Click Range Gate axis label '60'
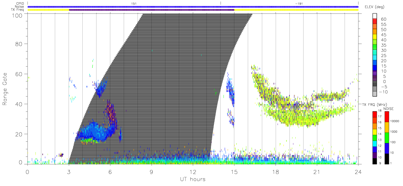The image size is (403, 186). (19, 74)
